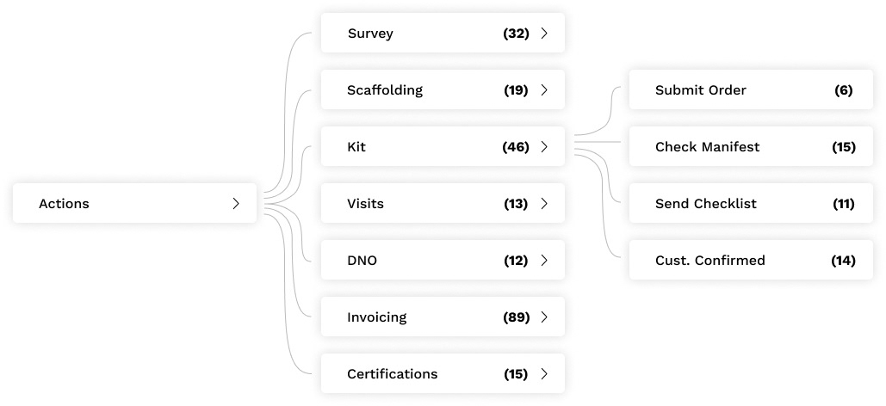This screenshot has width=886, height=406.
Task: Open the Visits chevron arrow
Action: click(544, 203)
